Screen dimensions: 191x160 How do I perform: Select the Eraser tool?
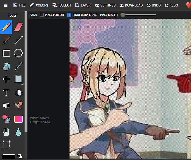19,27
